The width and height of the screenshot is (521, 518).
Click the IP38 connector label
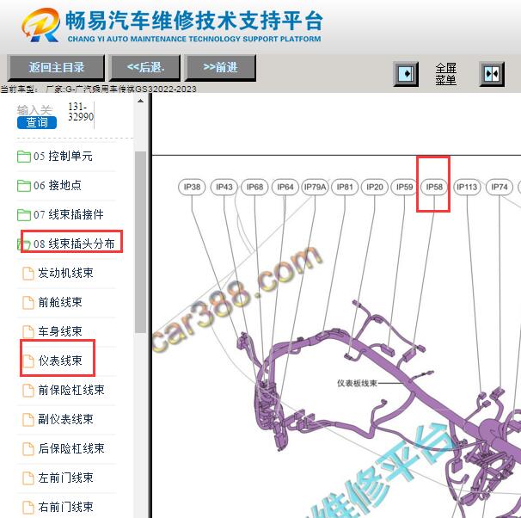(x=192, y=187)
